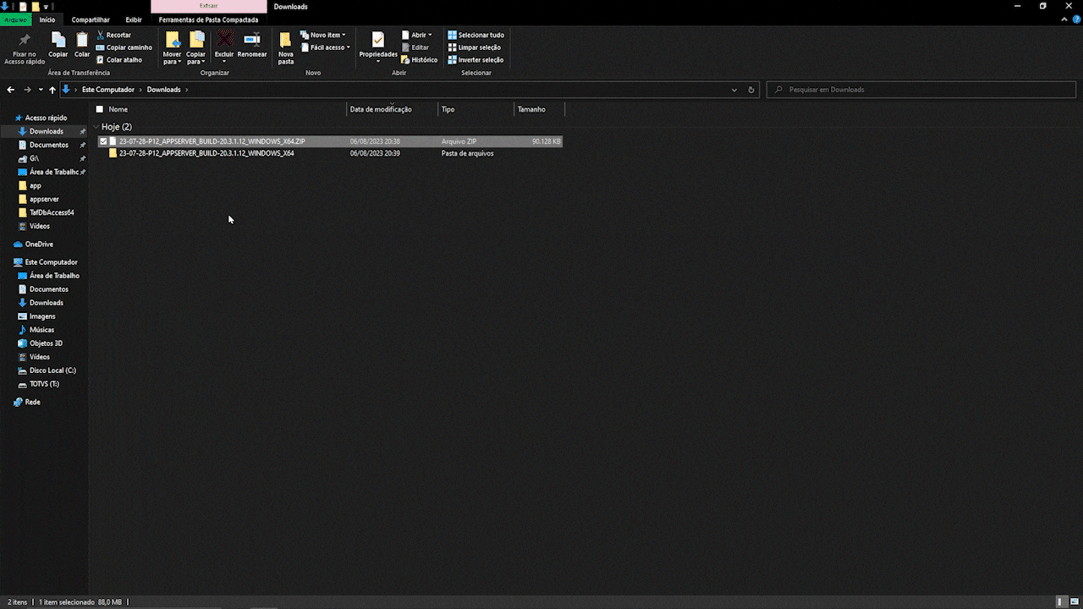Image resolution: width=1083 pixels, height=609 pixels.
Task: Sort by Nome column header
Action: coord(220,109)
